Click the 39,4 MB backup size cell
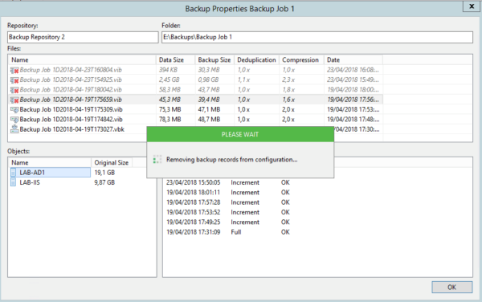The height and width of the screenshot is (302, 482). click(x=209, y=100)
